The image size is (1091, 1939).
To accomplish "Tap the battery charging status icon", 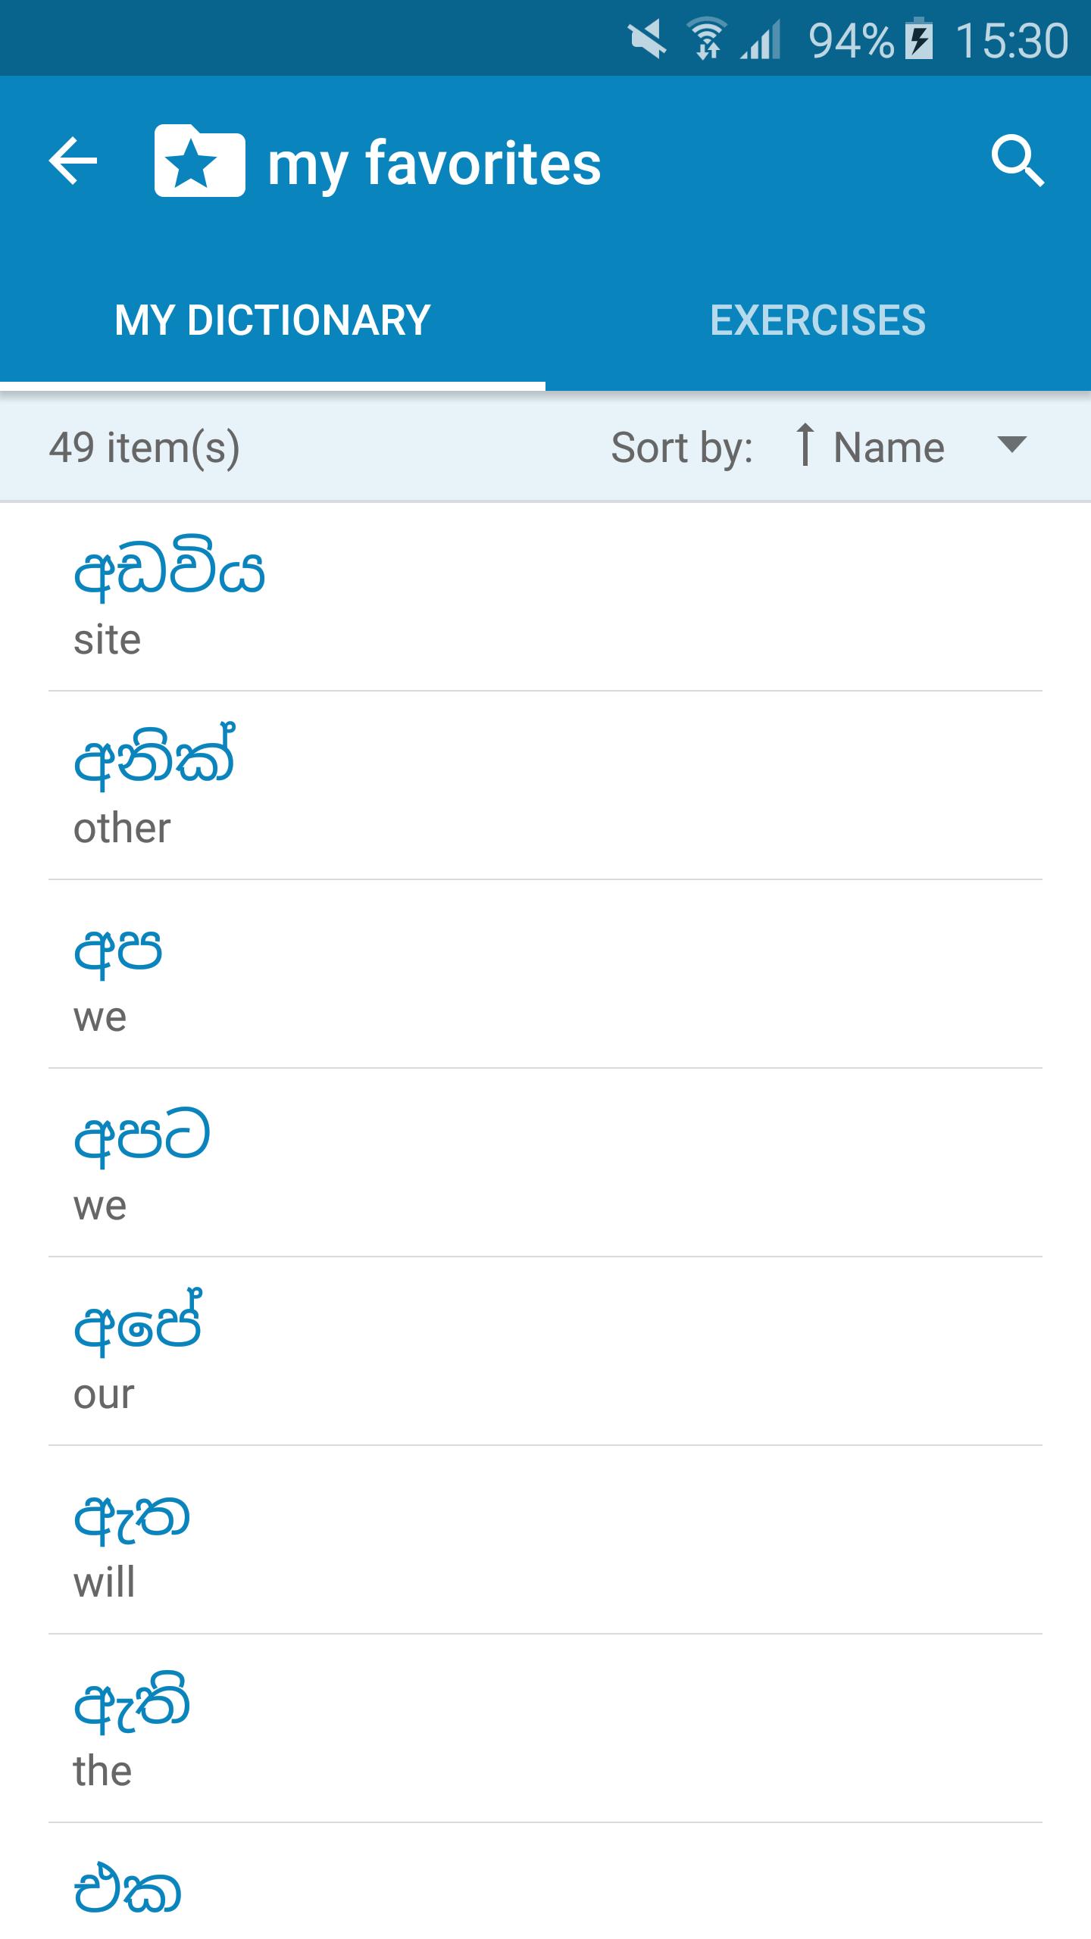I will (921, 39).
